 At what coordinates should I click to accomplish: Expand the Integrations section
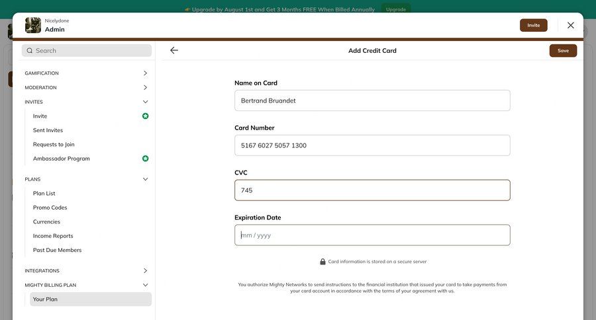(x=86, y=270)
